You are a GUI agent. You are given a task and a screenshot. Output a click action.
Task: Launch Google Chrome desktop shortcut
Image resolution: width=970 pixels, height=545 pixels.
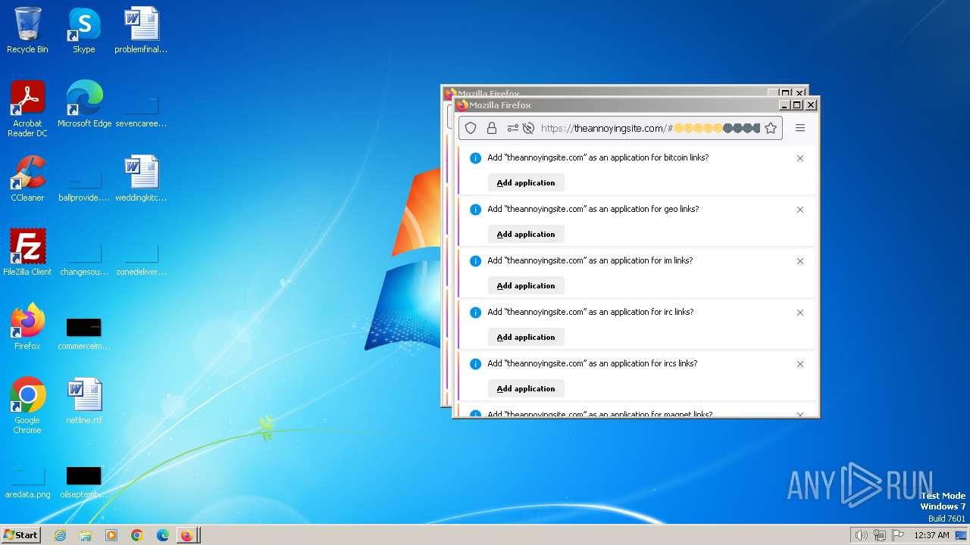click(27, 405)
